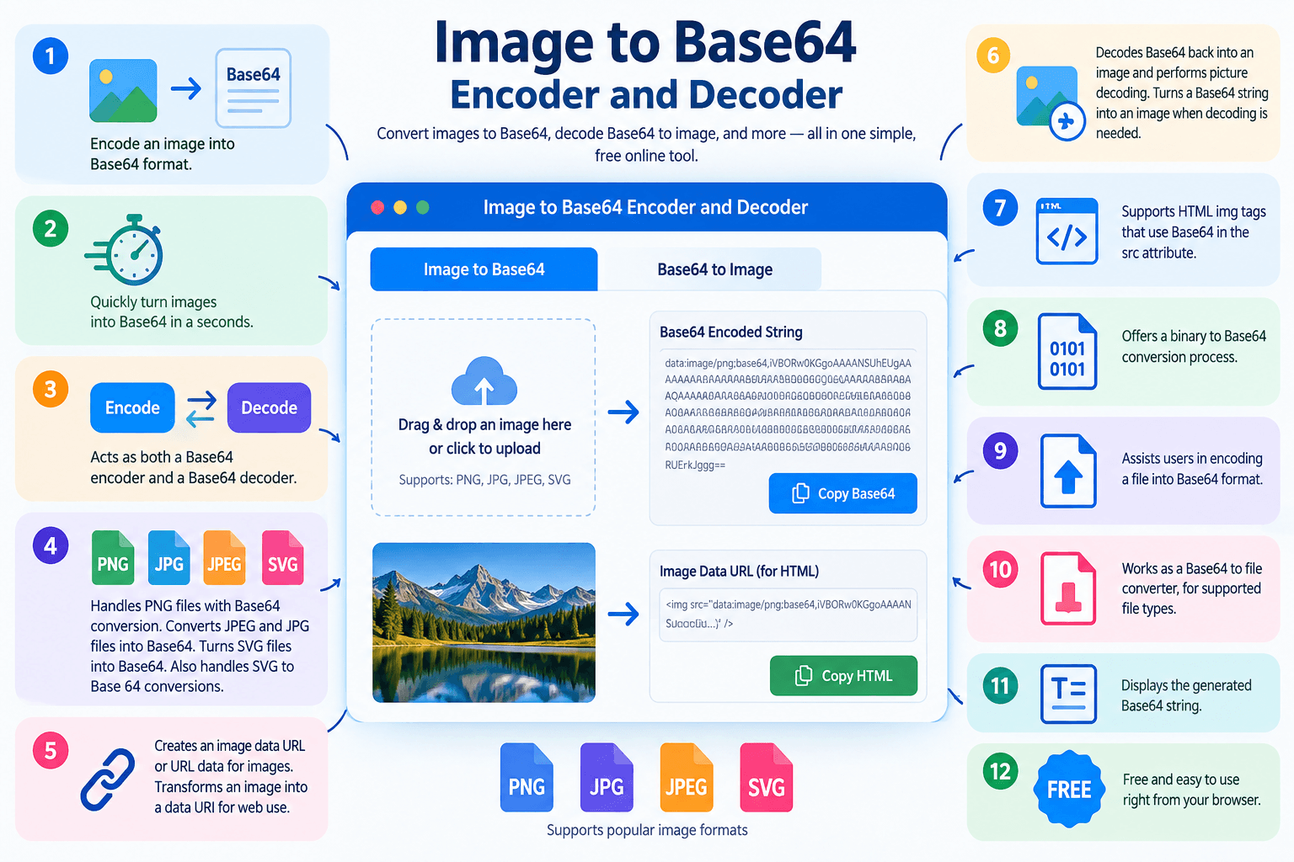
Task: Click the 'Supports popular image formats' caption
Action: pos(647,830)
